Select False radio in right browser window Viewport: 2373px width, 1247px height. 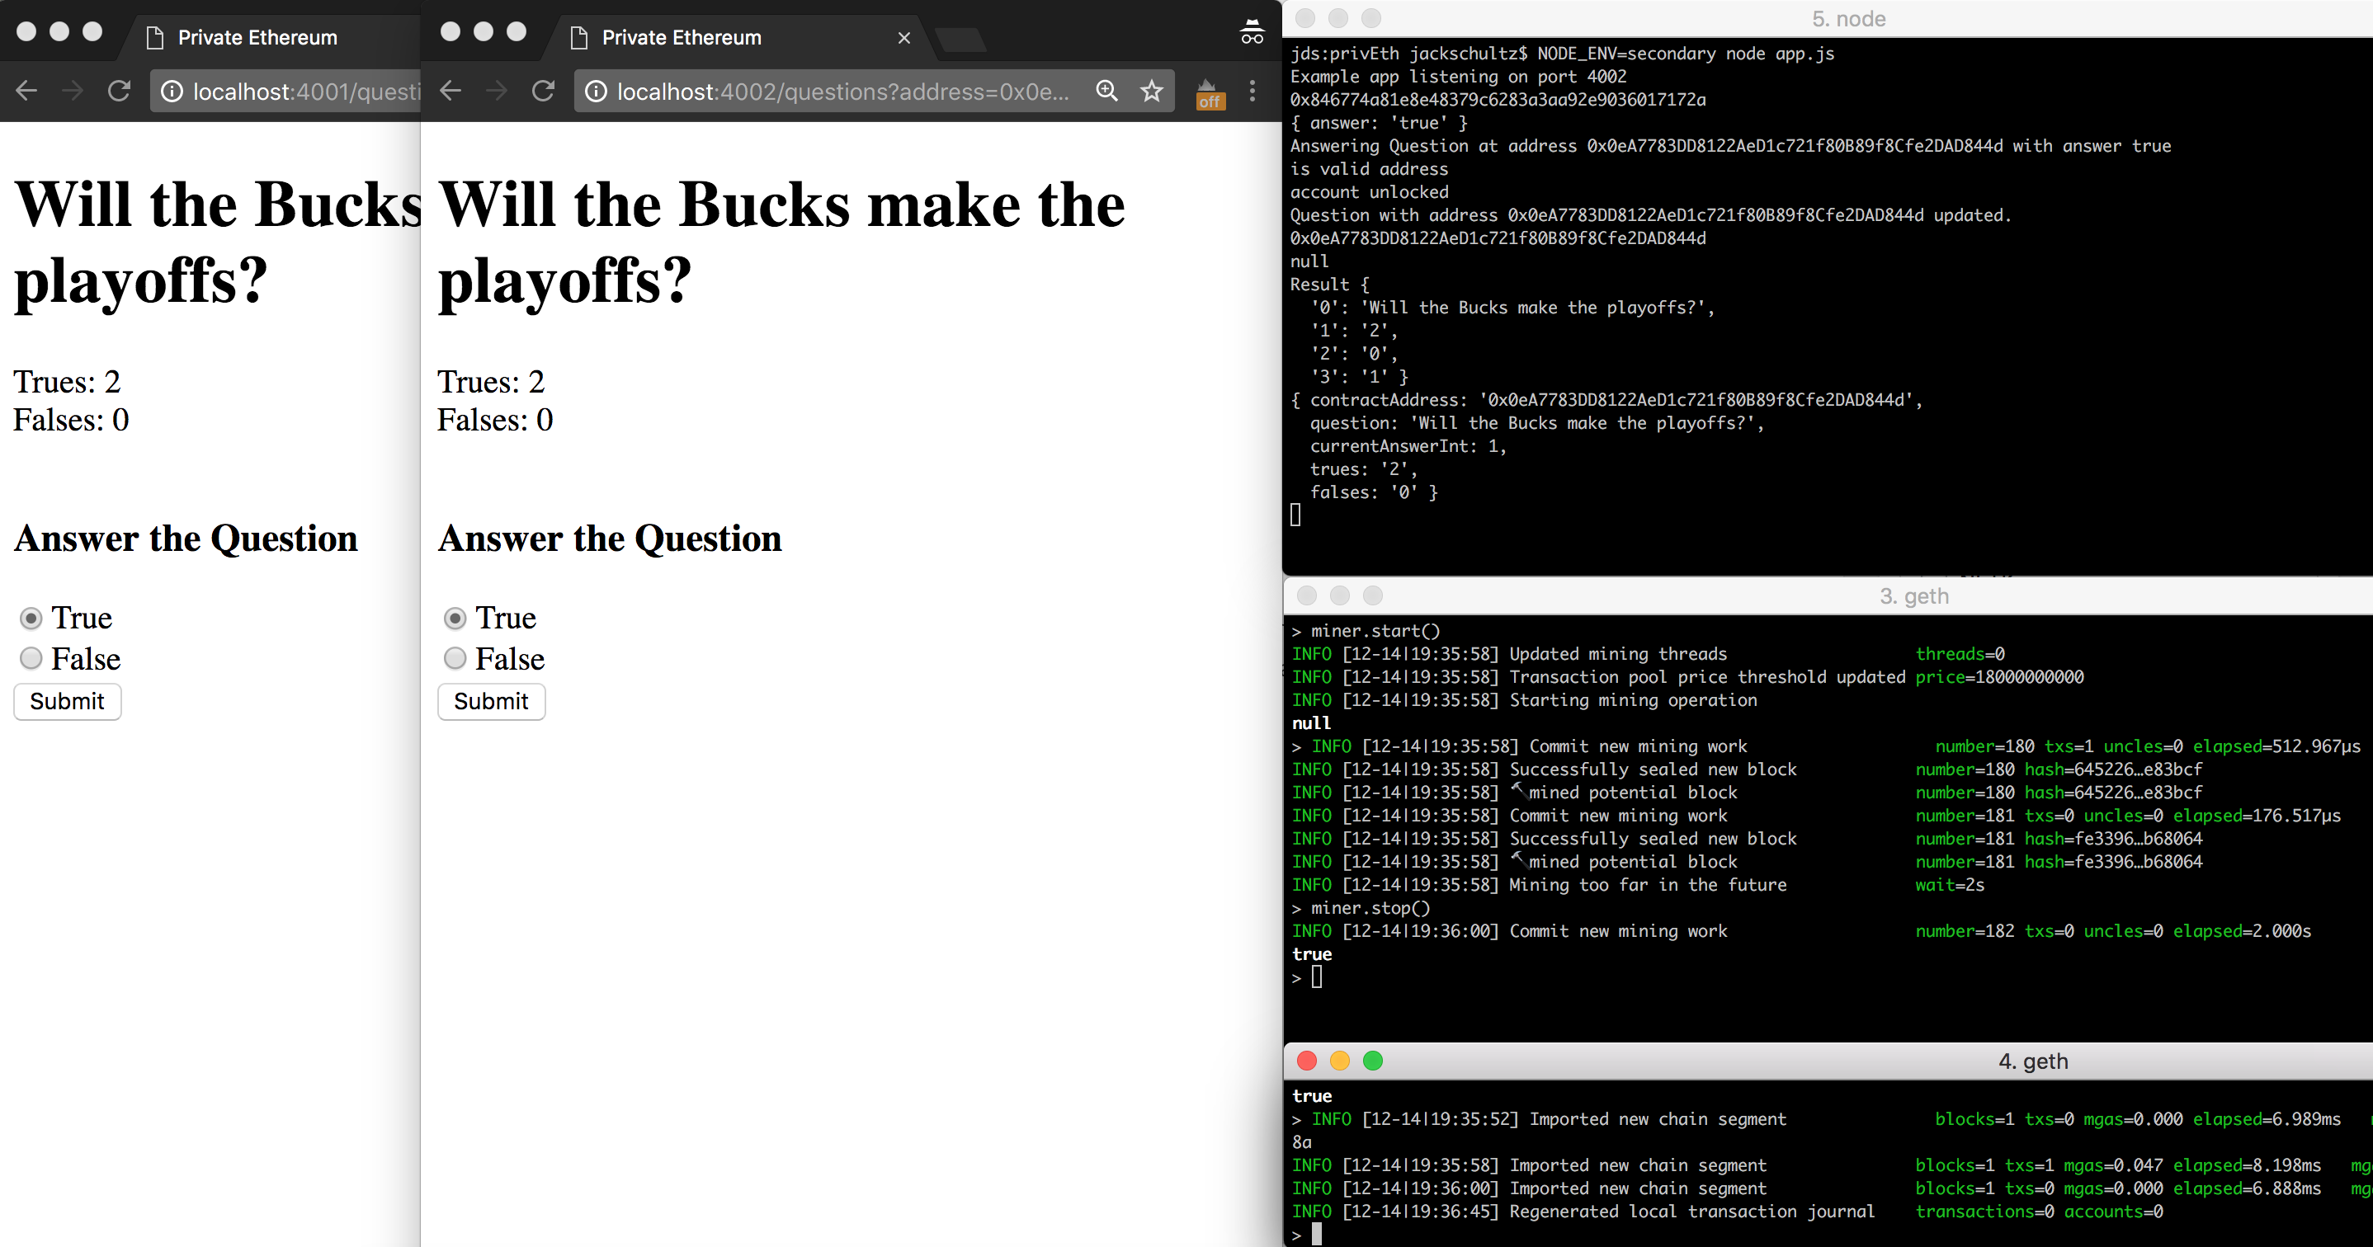[x=455, y=658]
